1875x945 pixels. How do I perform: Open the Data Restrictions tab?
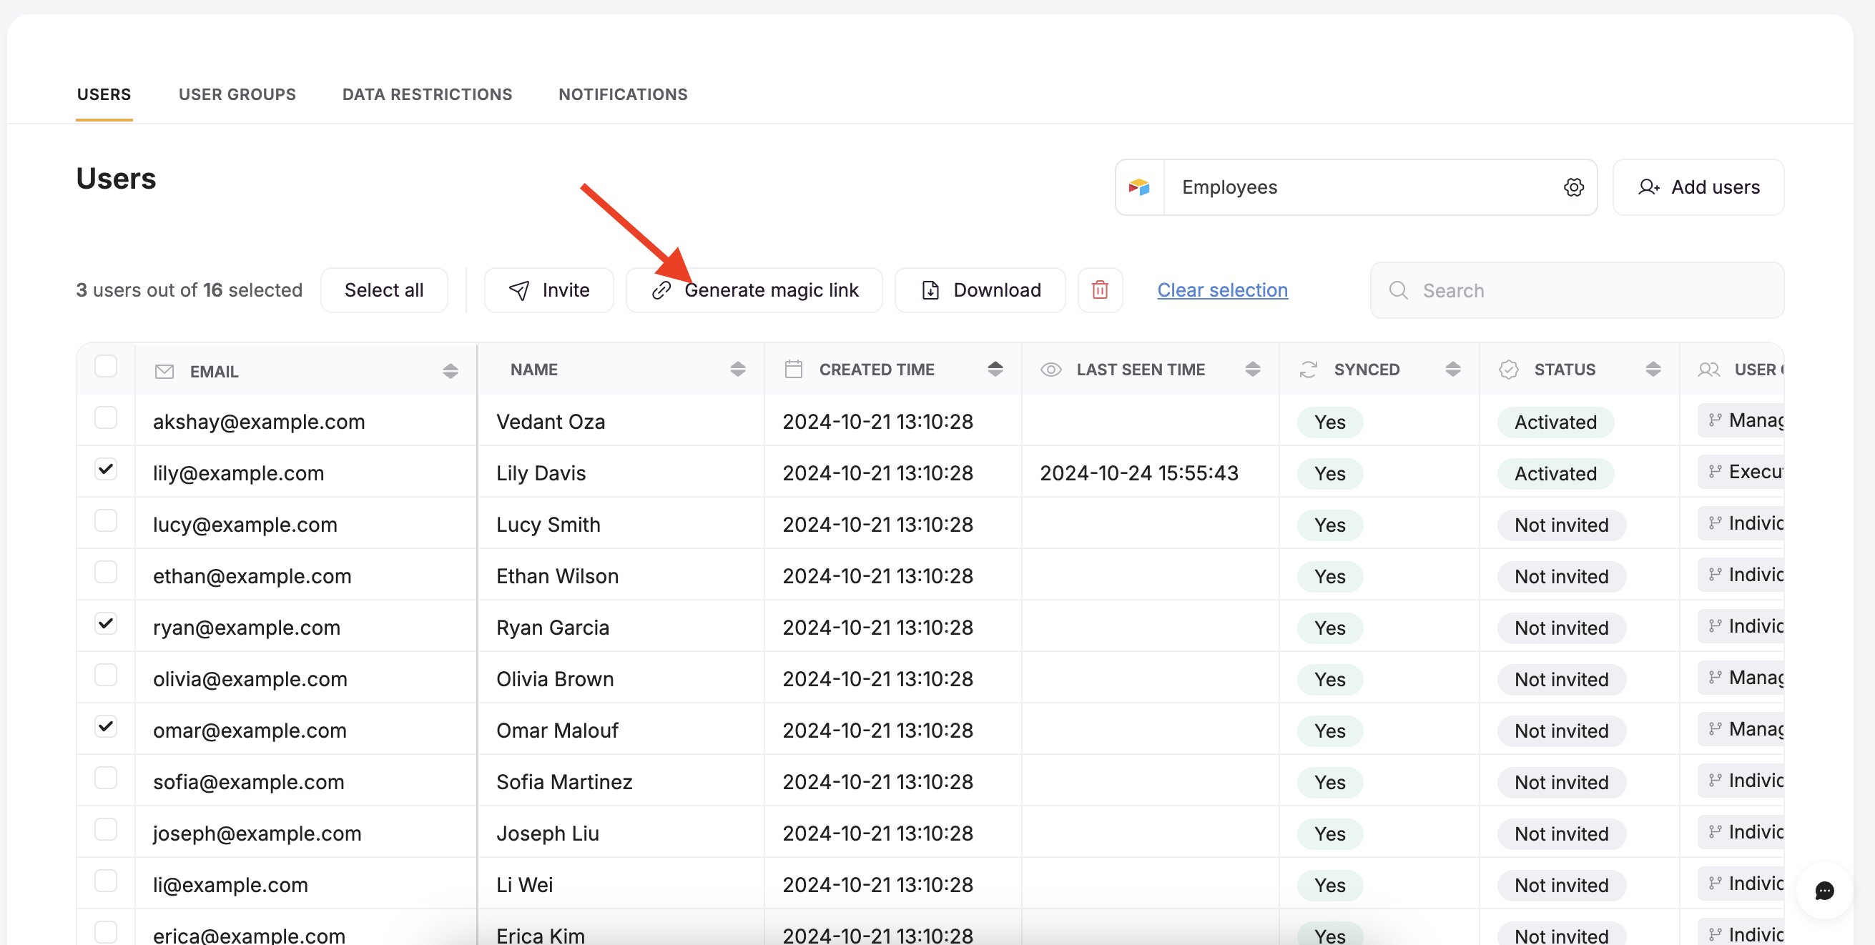pos(427,94)
